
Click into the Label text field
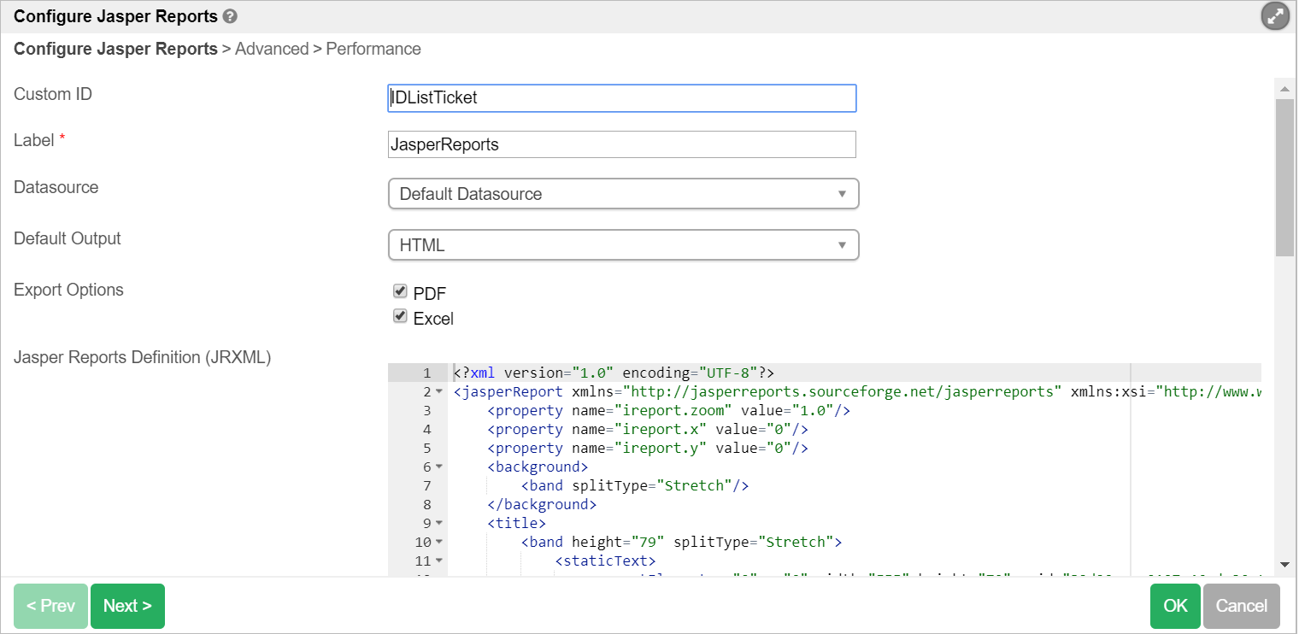(x=622, y=144)
